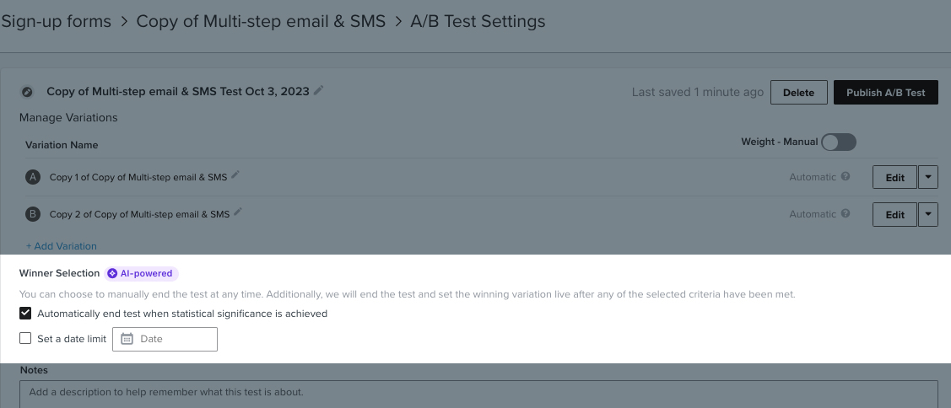951x408 pixels.
Task: Click the Delete button
Action: pyautogui.click(x=798, y=93)
